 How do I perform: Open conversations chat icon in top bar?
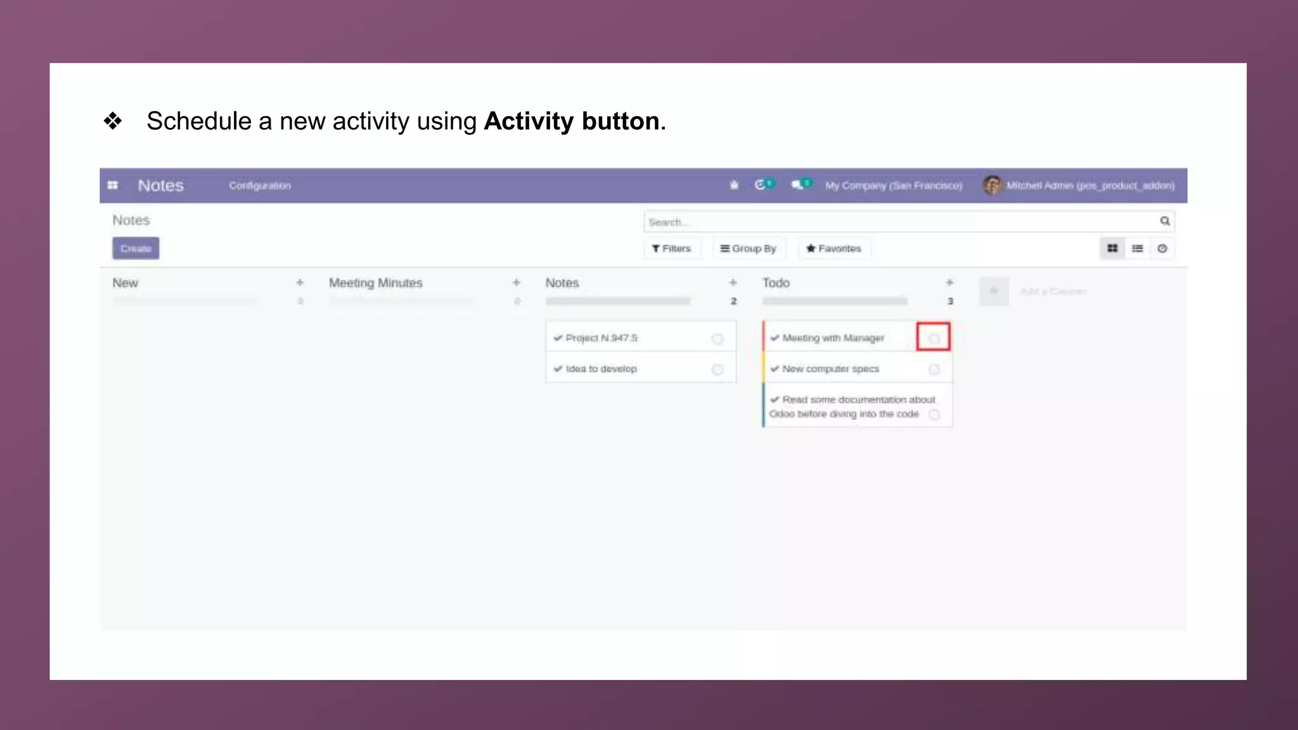coord(797,184)
